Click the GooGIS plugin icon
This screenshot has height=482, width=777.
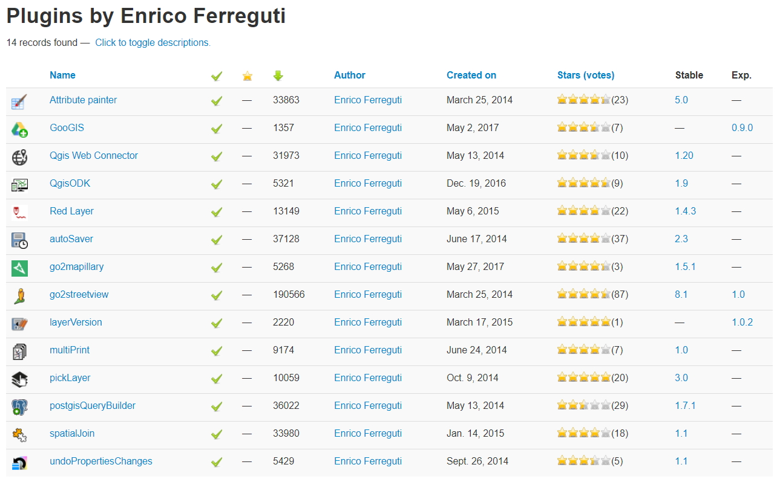[x=19, y=129]
